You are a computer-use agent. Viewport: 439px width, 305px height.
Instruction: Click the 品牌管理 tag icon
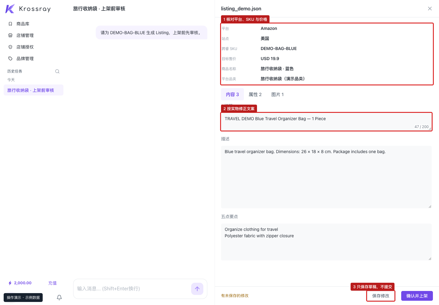pyautogui.click(x=10, y=59)
